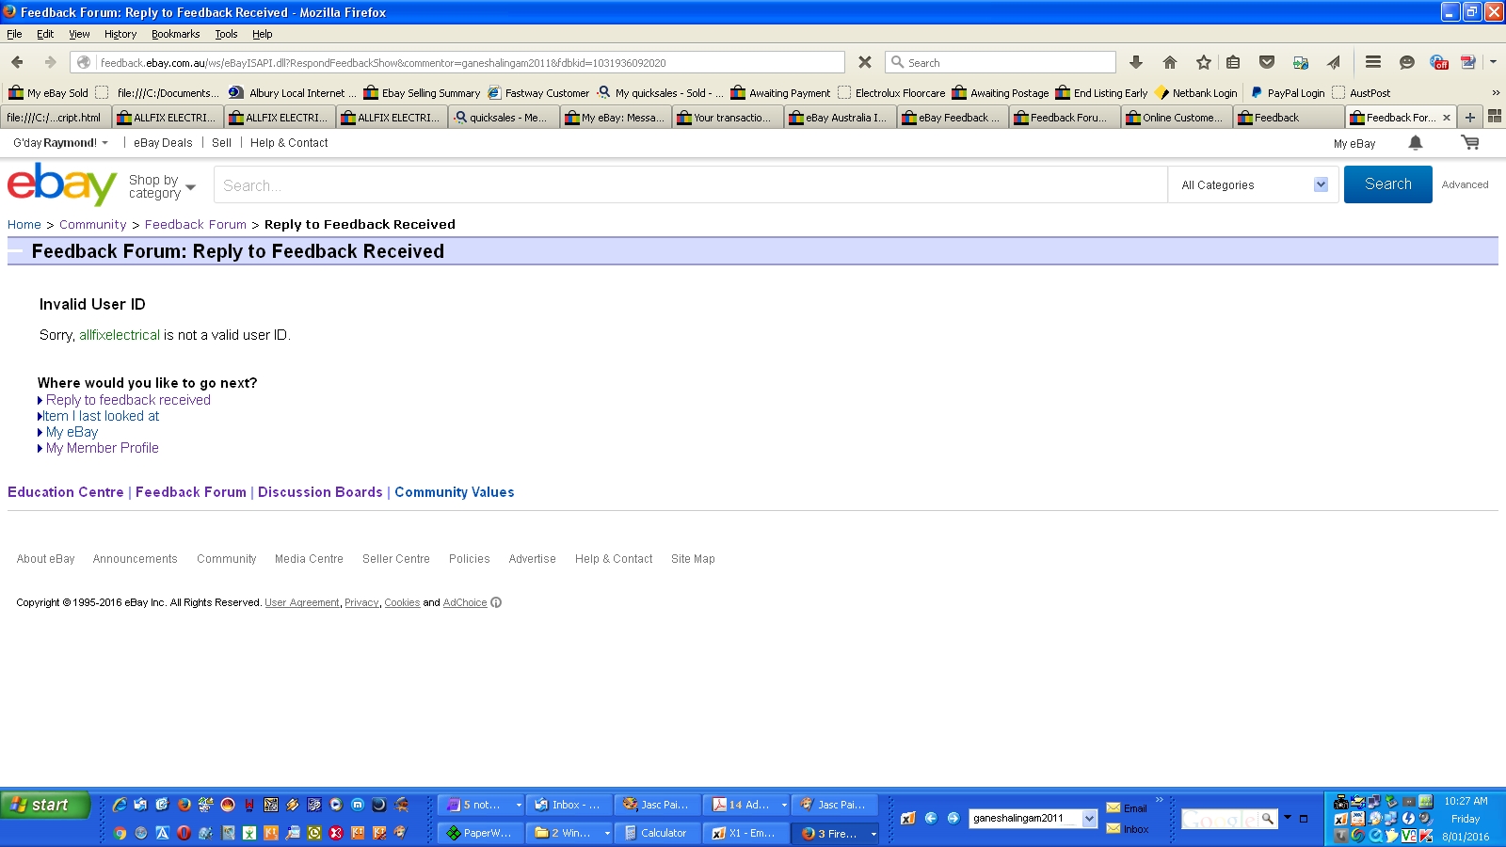Launch Google Chrome from quick launch

(120, 833)
